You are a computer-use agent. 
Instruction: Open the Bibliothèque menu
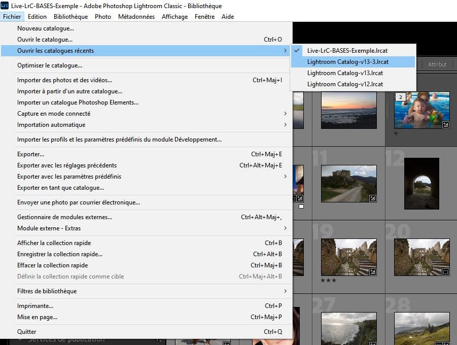pos(71,17)
